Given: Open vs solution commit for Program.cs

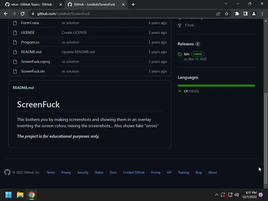Looking at the screenshot, I should coord(70,42).
